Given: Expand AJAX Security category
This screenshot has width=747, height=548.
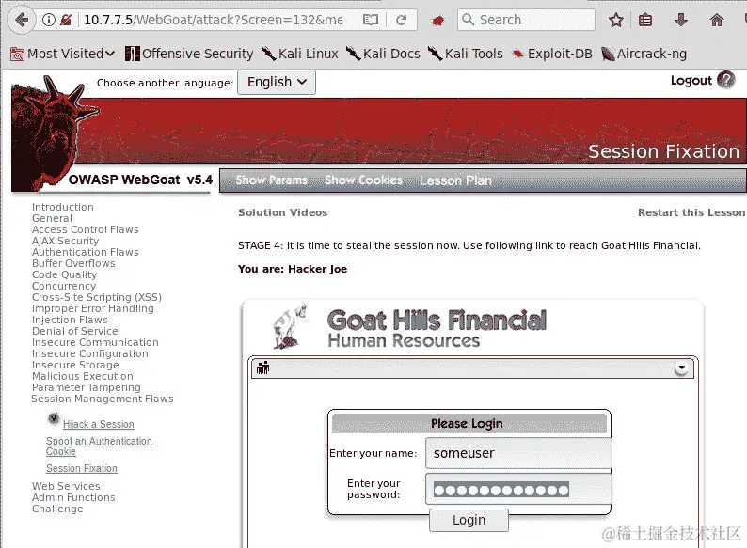Looking at the screenshot, I should (x=65, y=241).
